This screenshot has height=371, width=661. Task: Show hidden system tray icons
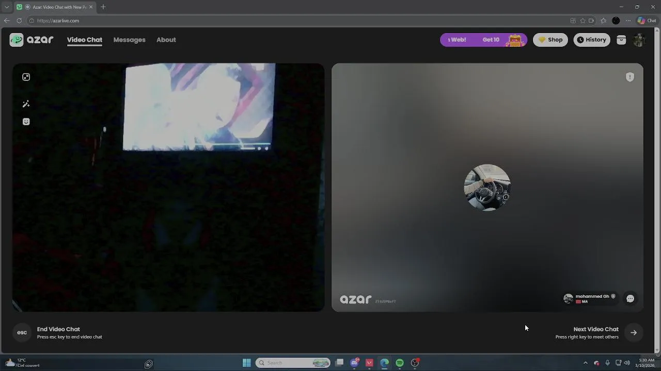tap(586, 363)
